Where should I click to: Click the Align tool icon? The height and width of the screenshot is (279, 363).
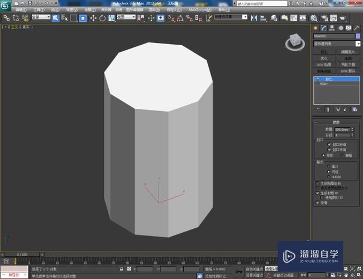(x=263, y=18)
